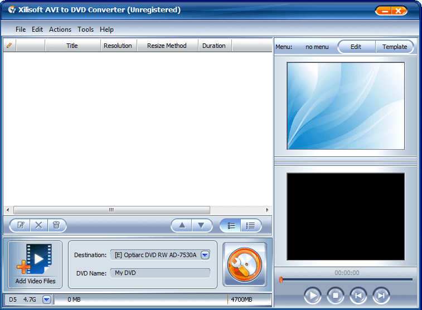Click the next-chapter playback button
This screenshot has width=422, height=310.
[381, 296]
